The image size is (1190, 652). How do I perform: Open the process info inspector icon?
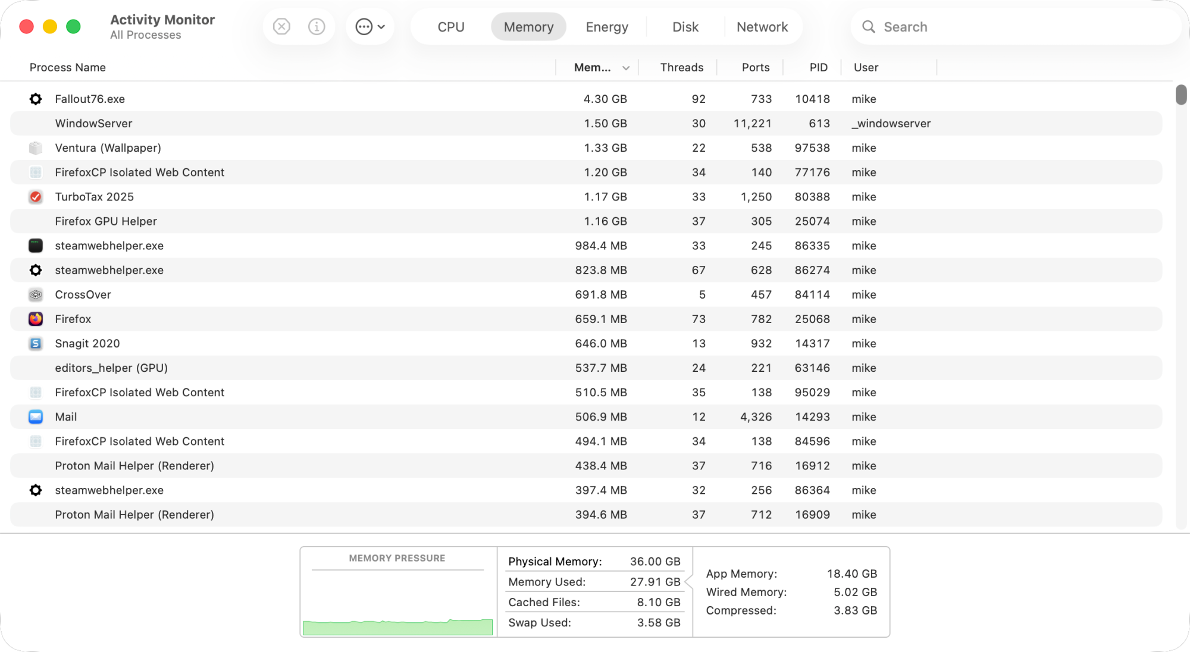click(x=317, y=27)
